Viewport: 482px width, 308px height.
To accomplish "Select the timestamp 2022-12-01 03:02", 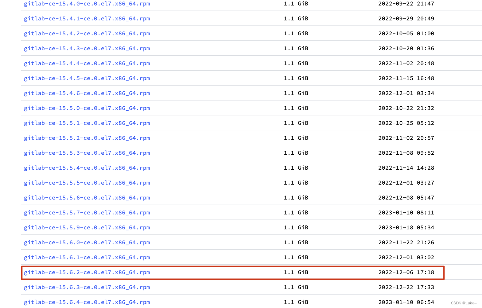I will pos(406,257).
